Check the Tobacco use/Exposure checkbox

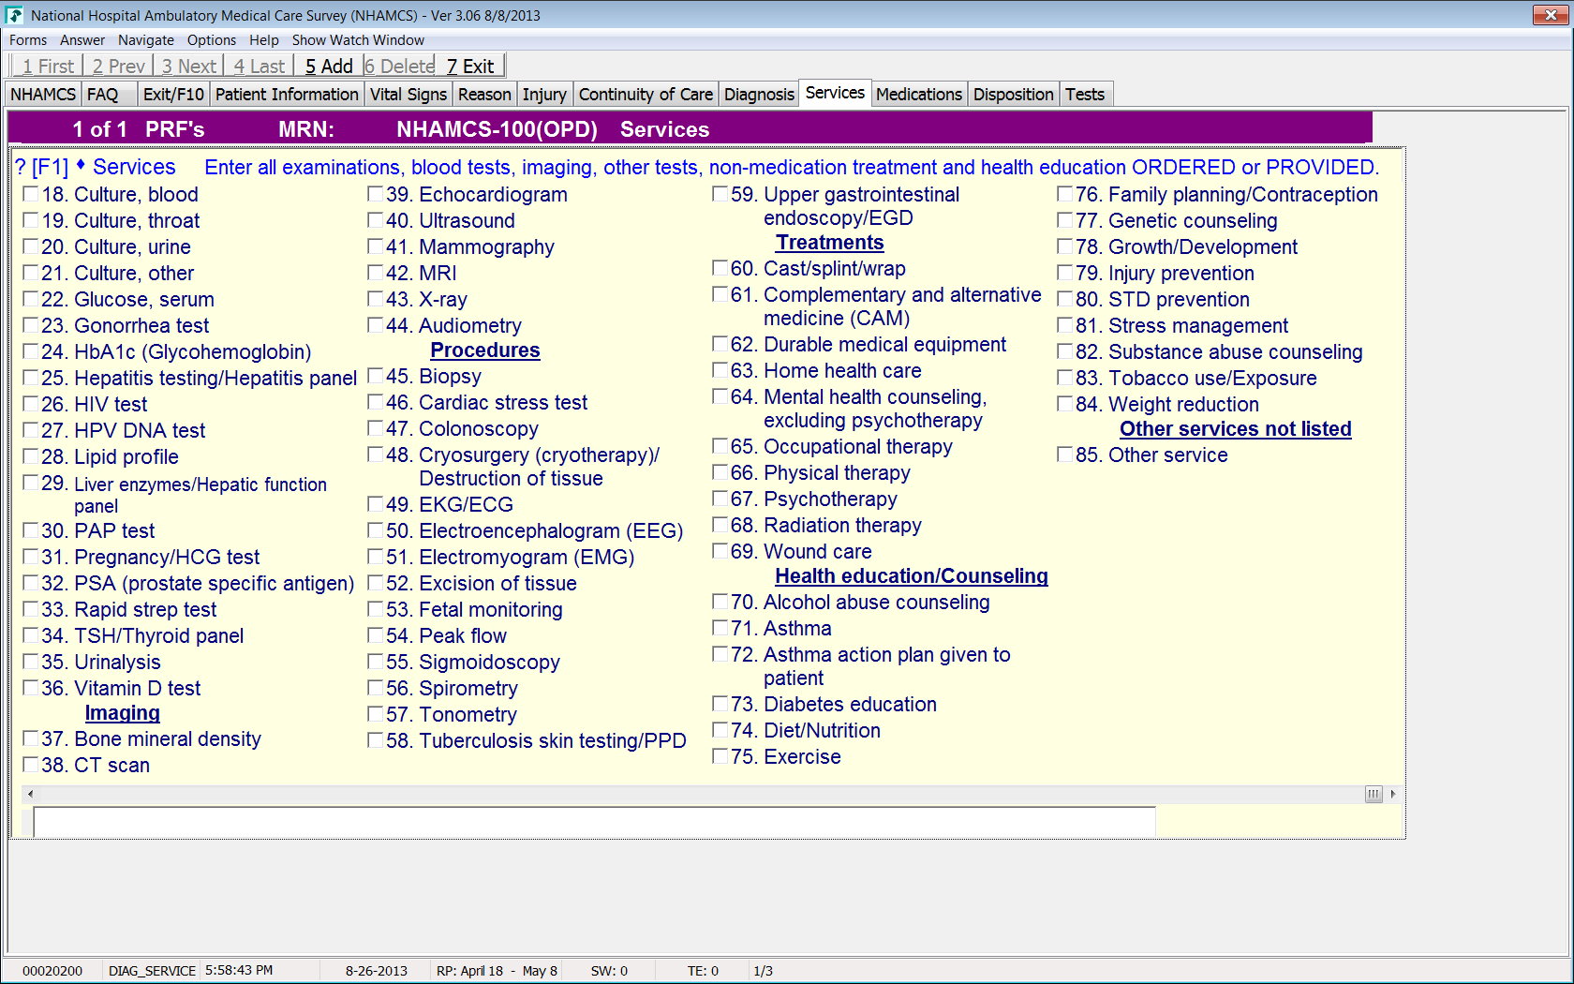coord(1065,378)
